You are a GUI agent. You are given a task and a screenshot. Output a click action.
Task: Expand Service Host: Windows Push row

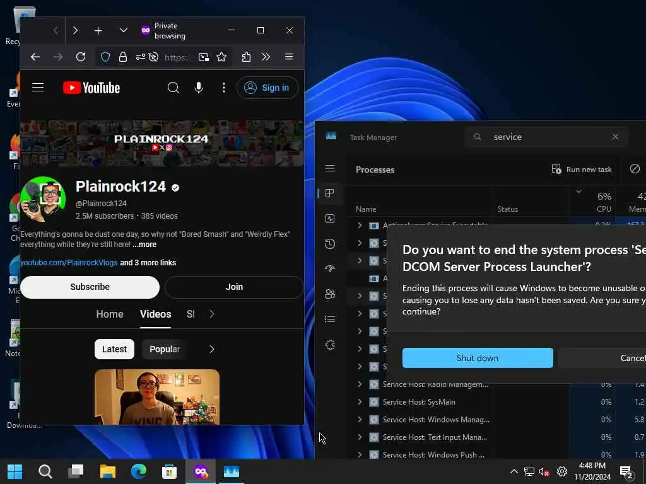click(360, 455)
